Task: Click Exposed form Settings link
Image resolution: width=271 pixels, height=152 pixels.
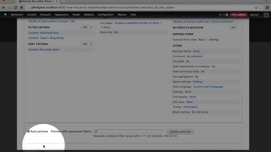Action: click(214, 39)
